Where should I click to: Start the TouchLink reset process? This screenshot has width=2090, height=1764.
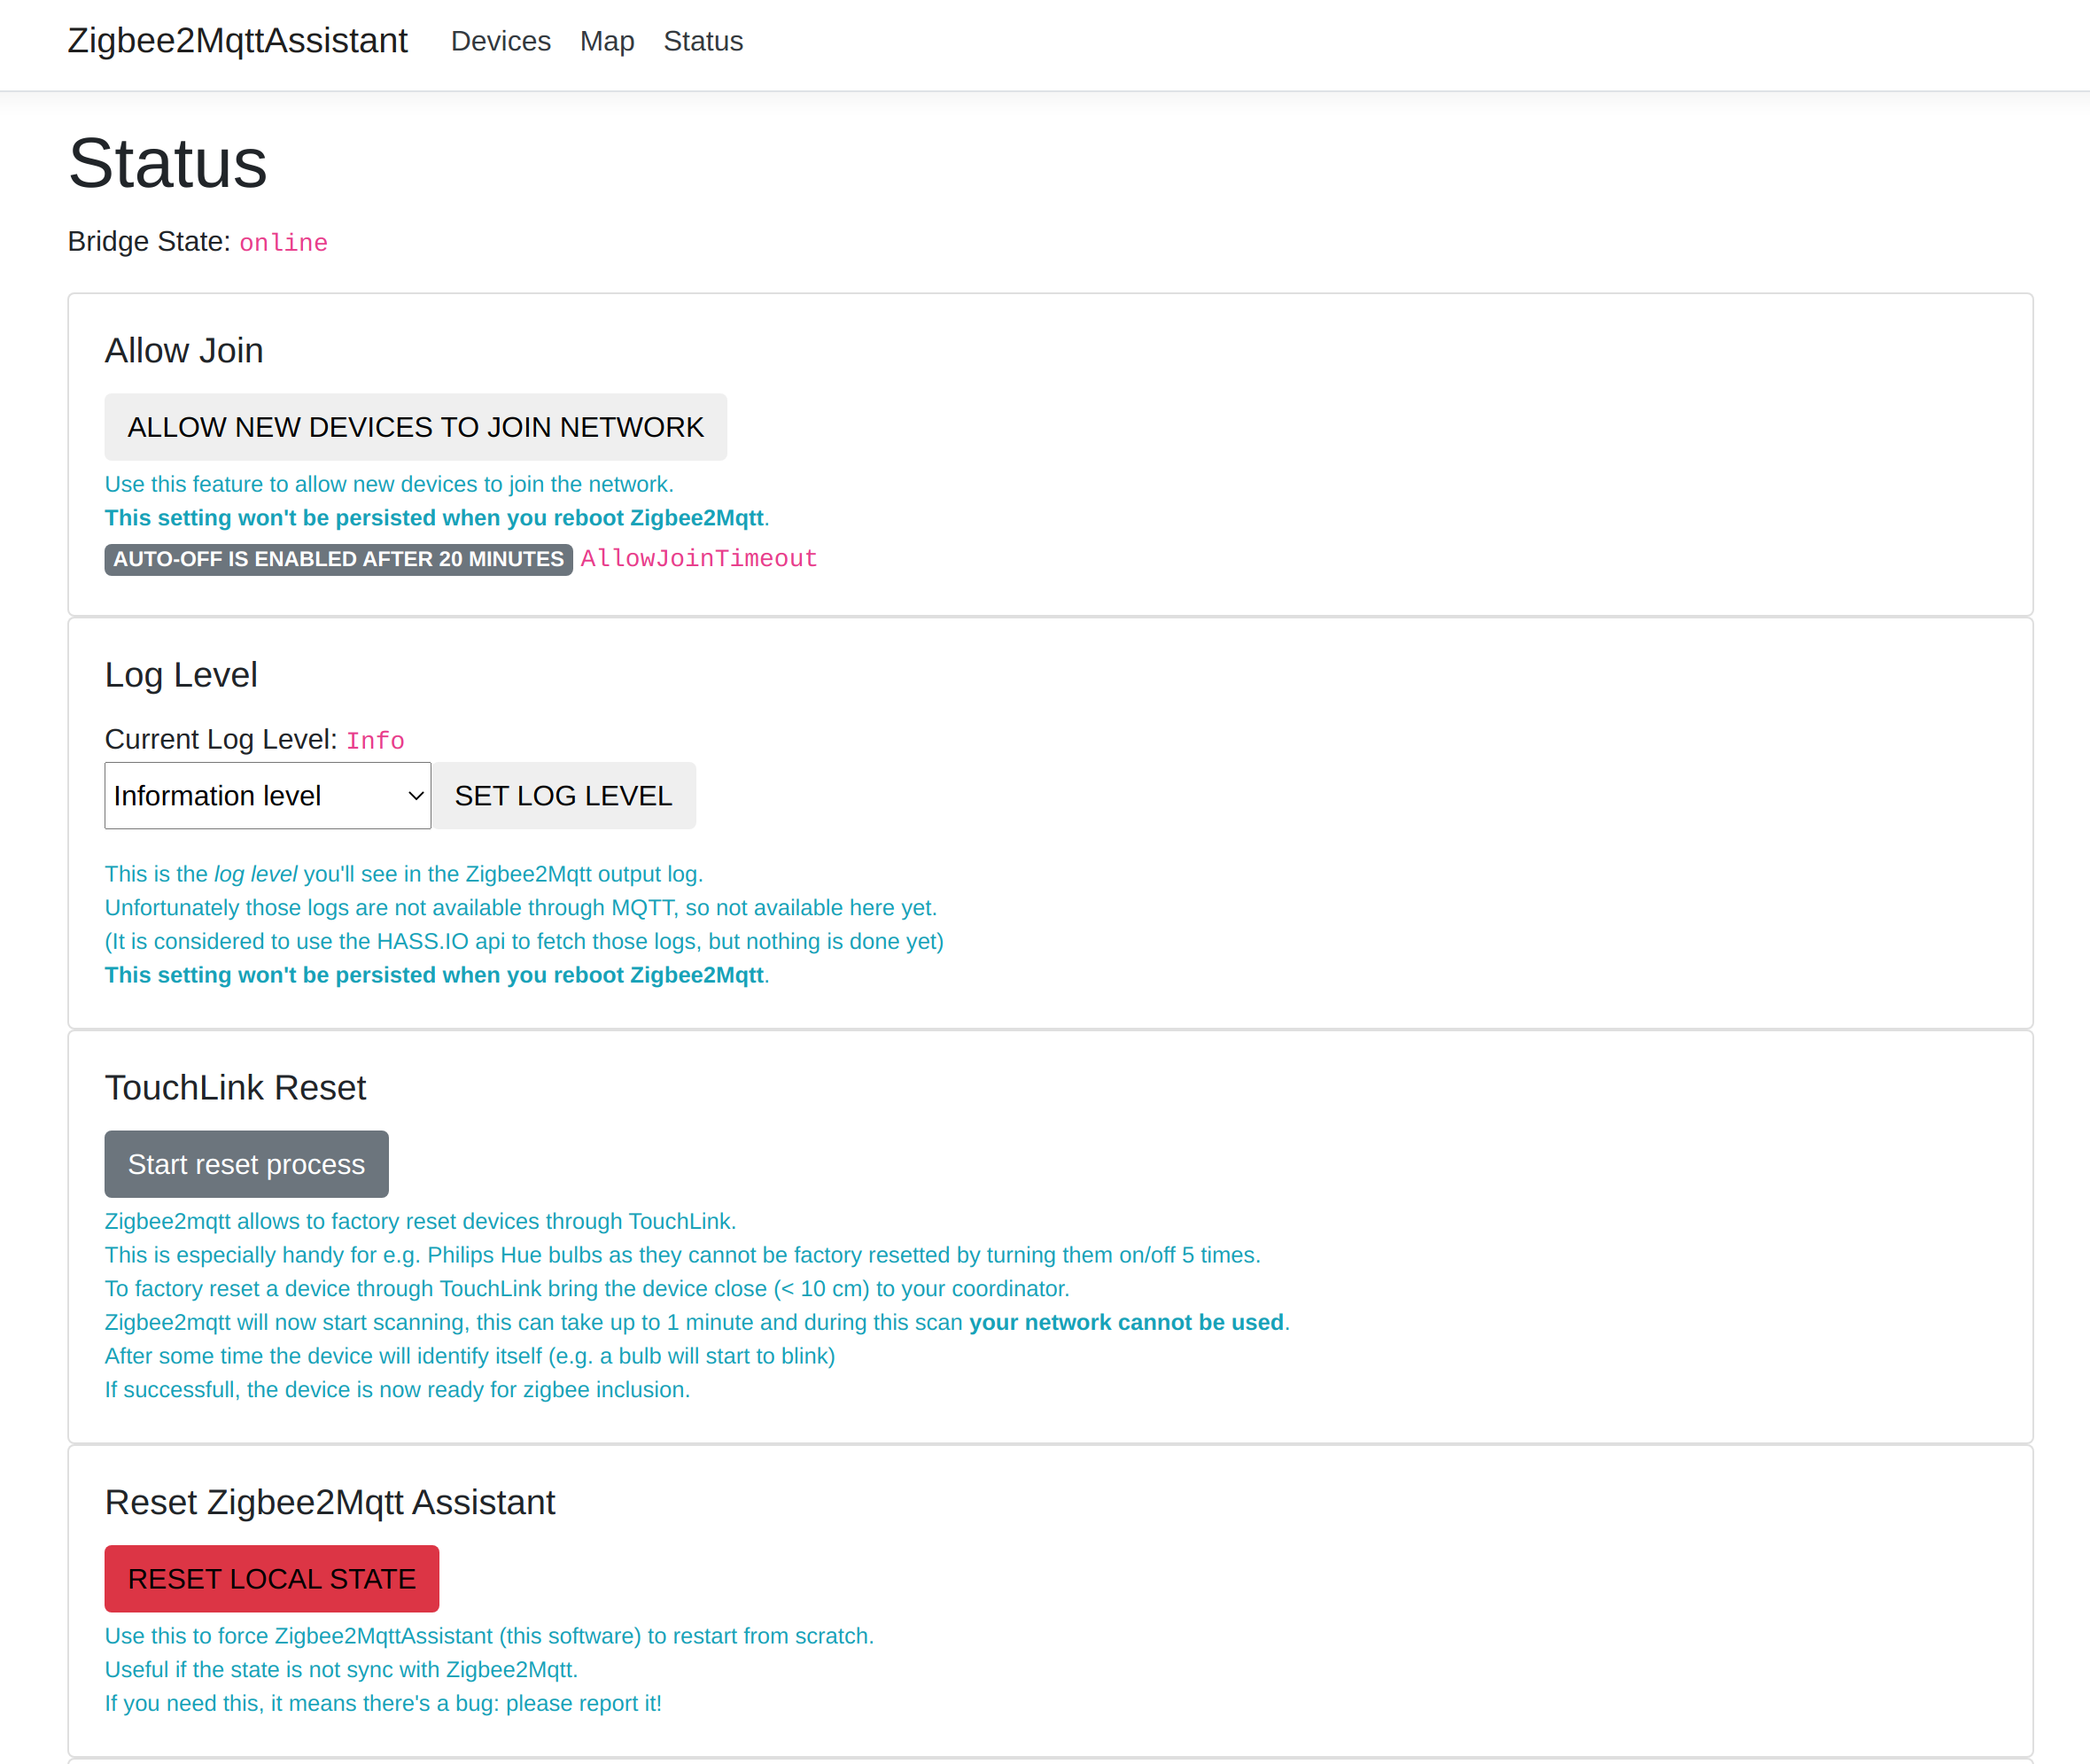[246, 1164]
